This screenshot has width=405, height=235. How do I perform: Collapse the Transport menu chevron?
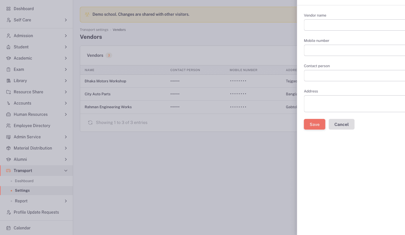[x=66, y=171]
